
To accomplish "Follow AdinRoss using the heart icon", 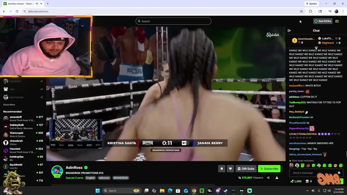I will [230, 169].
